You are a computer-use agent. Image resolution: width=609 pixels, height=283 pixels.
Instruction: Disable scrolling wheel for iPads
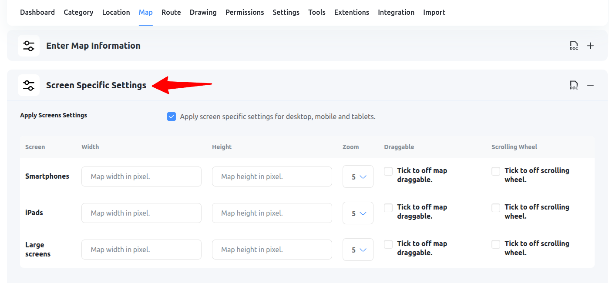[495, 208]
